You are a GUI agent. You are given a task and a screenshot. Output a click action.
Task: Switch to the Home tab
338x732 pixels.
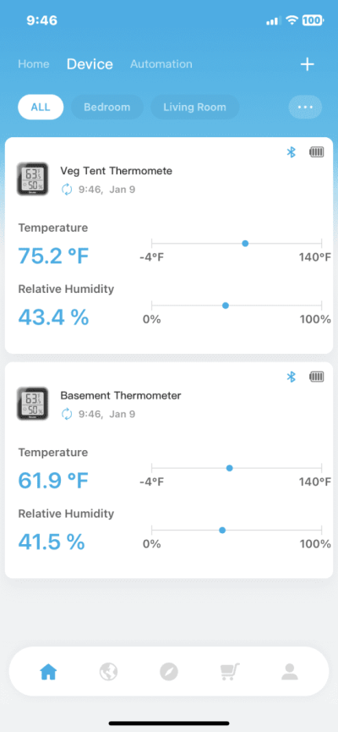coord(34,64)
